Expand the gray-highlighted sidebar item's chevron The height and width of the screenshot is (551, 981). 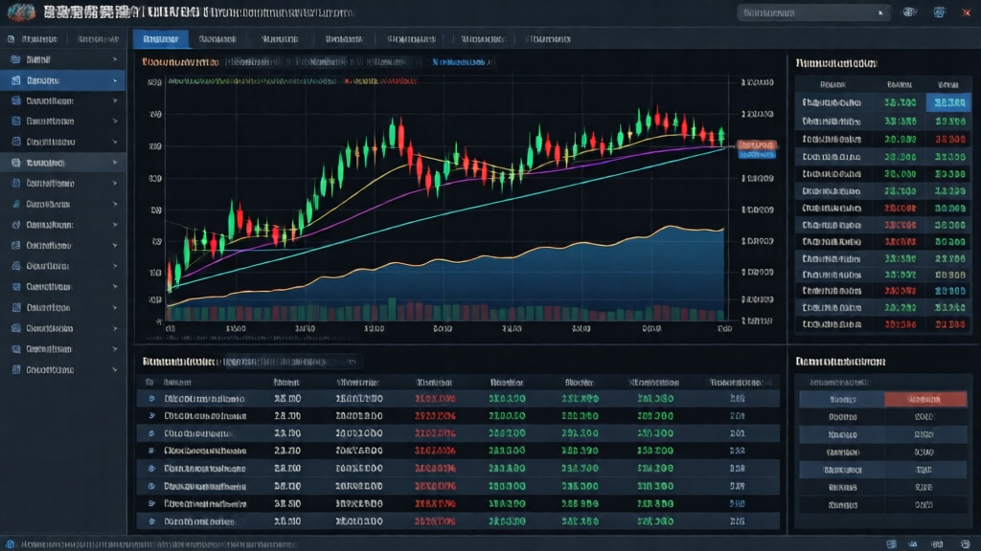click(x=115, y=163)
